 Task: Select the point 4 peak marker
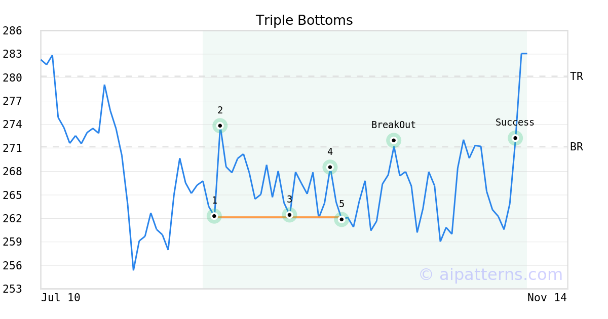pyautogui.click(x=330, y=167)
